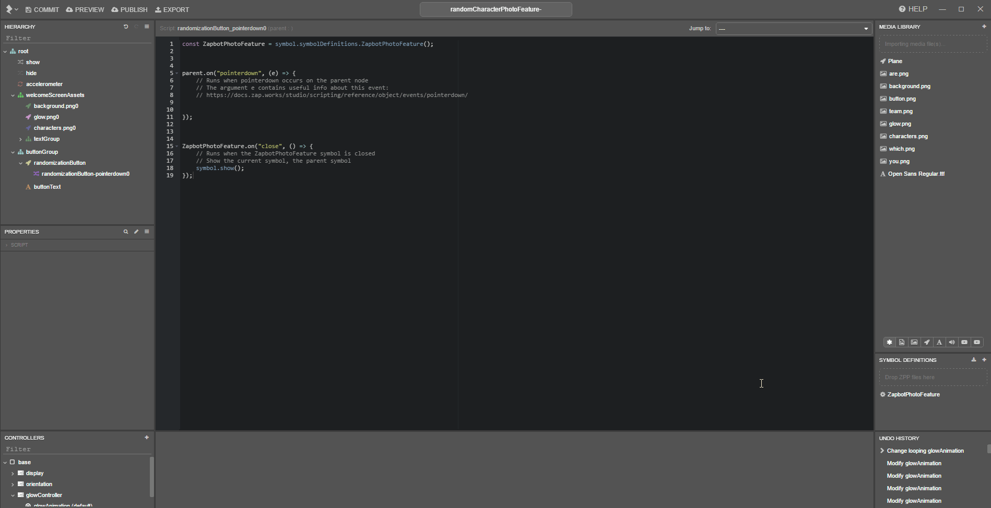Screen dimensions: 991x508
Task: Add a new controller
Action: point(147,438)
